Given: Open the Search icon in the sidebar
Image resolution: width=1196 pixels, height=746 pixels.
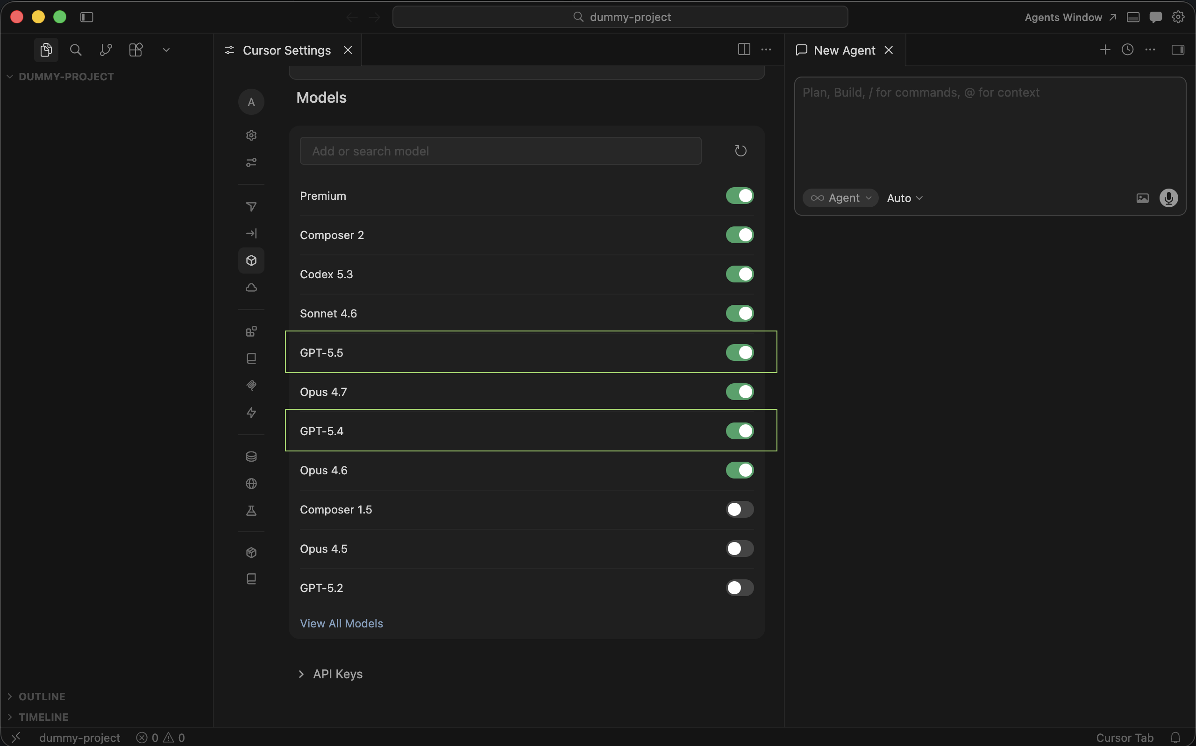Looking at the screenshot, I should (x=76, y=50).
